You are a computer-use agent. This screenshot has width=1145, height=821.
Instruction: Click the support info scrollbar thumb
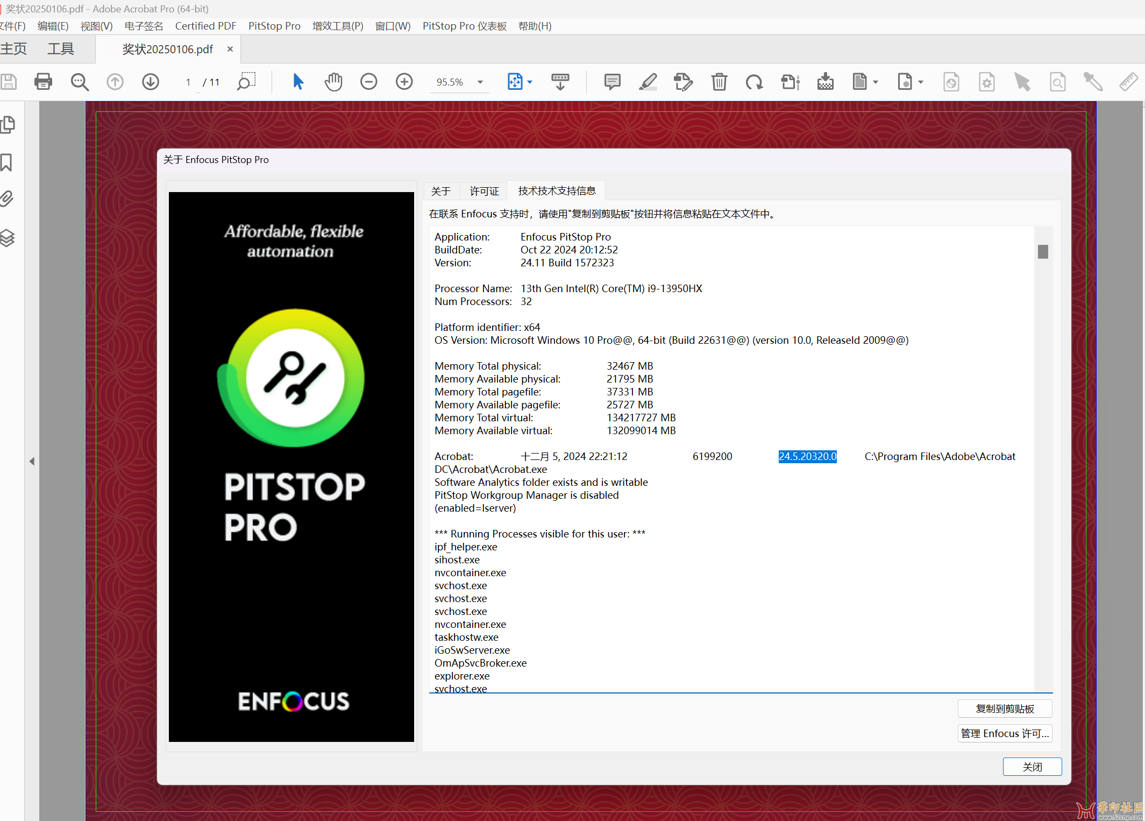pos(1043,251)
